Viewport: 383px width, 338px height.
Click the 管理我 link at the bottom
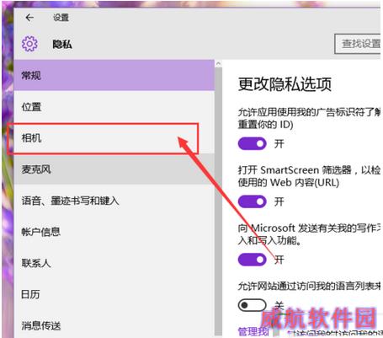[253, 332]
